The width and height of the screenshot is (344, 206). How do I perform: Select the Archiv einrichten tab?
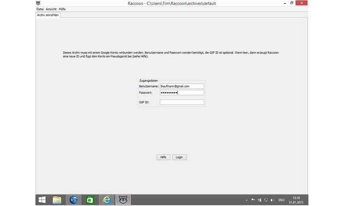tap(48, 15)
